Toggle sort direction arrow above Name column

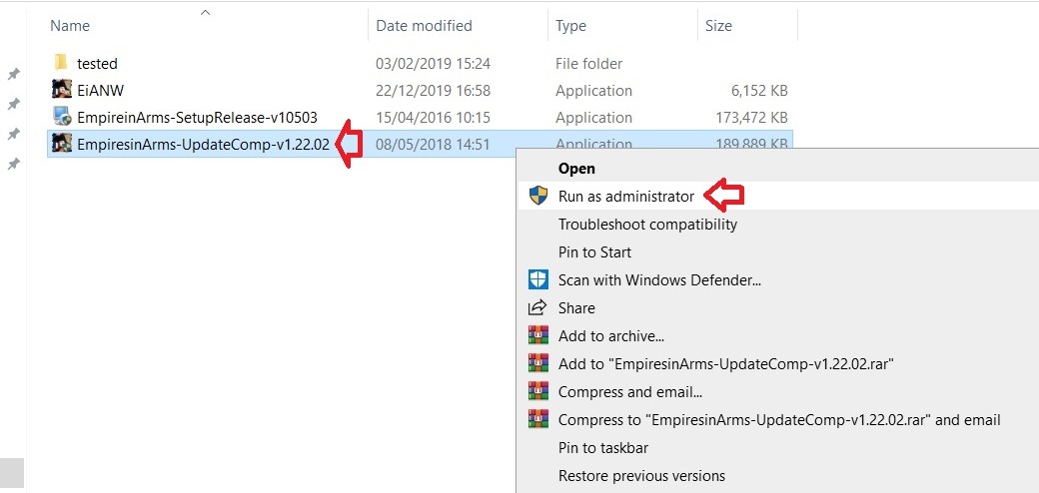[205, 12]
